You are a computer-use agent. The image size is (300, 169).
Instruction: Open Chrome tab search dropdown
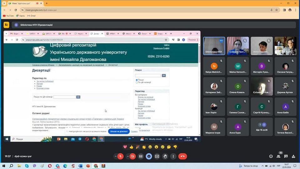4,3
